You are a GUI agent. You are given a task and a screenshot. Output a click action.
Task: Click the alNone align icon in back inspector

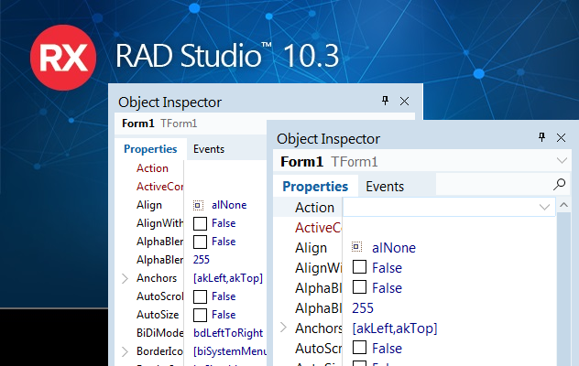(198, 205)
